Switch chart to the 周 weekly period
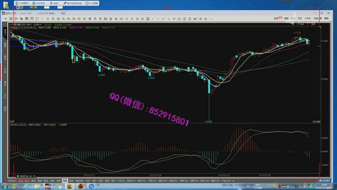 coord(90,18)
